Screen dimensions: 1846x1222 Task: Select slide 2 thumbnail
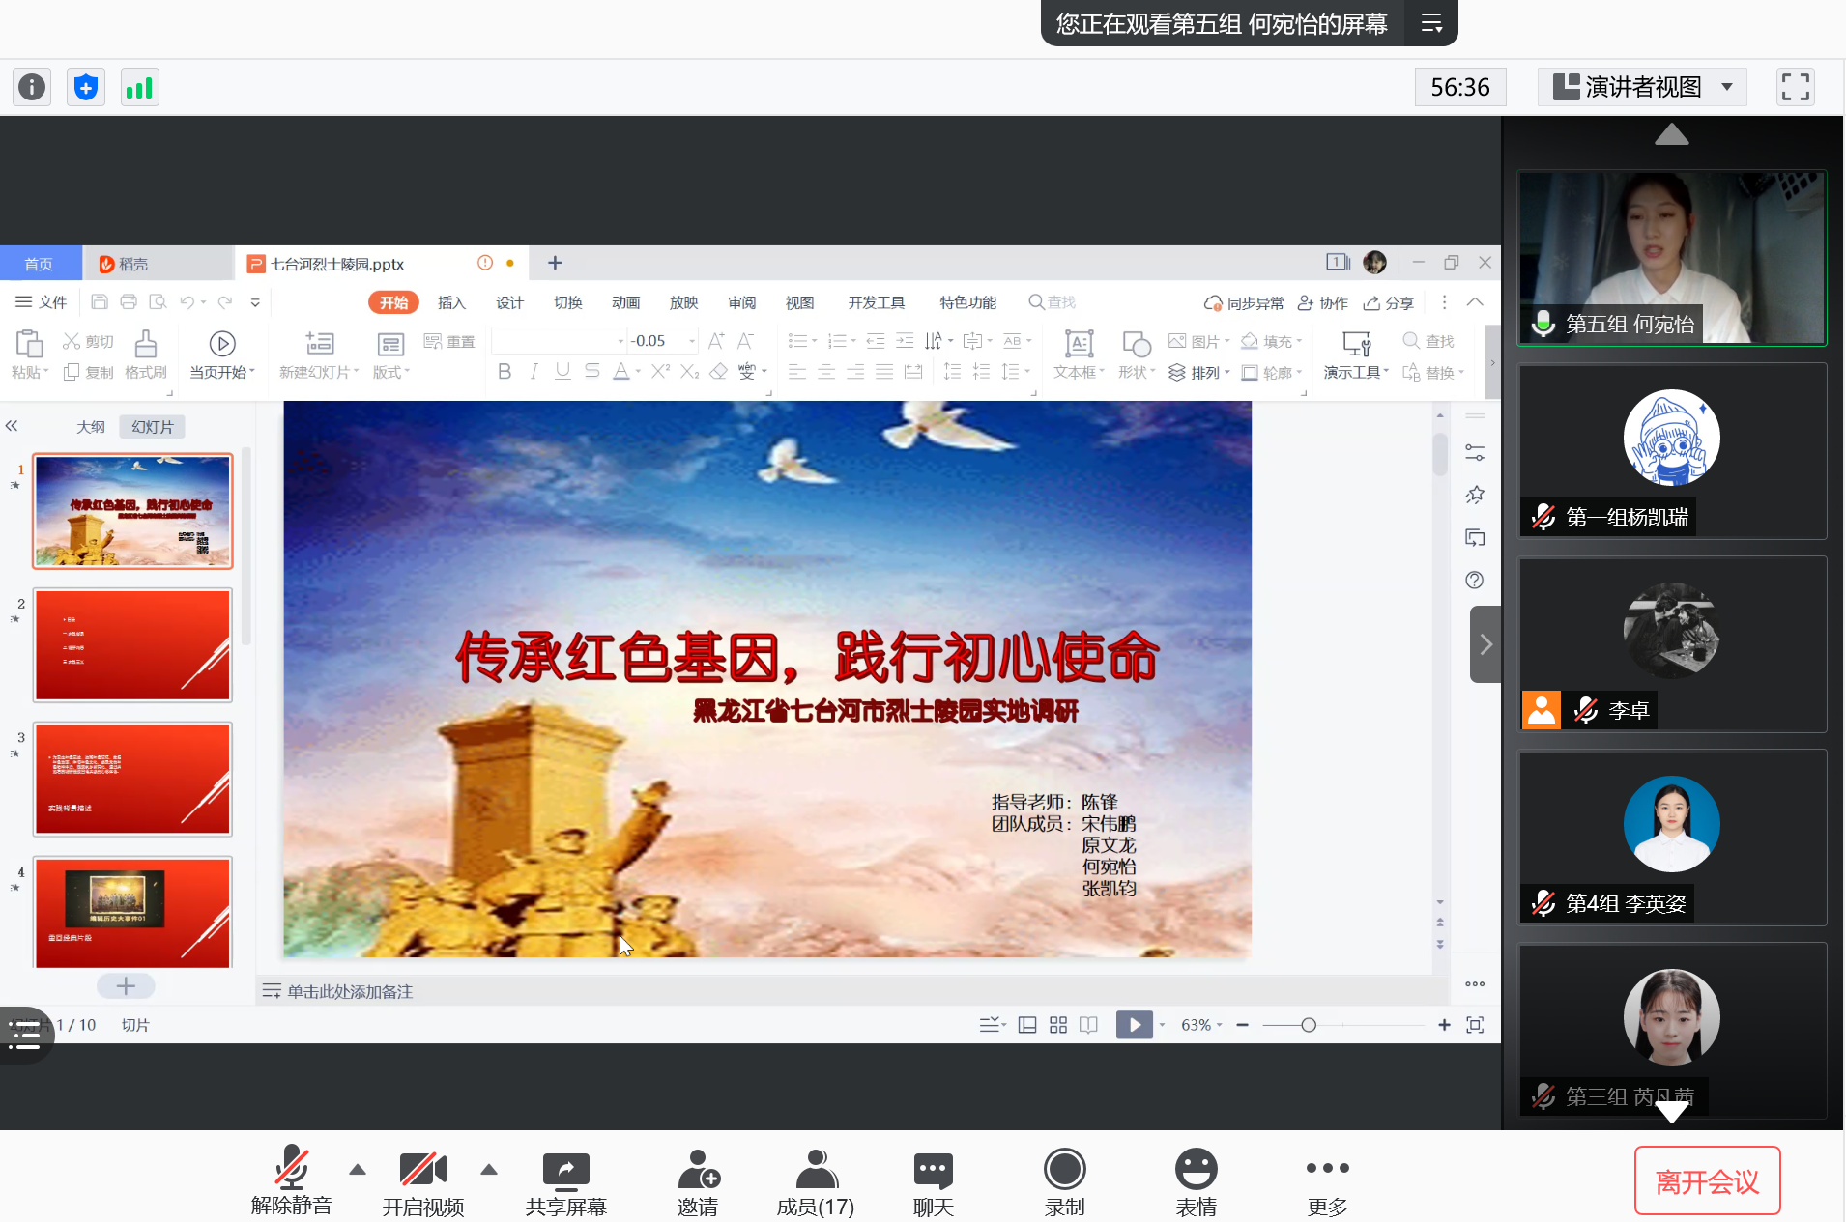tap(132, 644)
